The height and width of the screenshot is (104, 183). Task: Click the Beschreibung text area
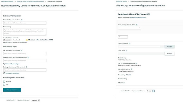[x=25, y=32]
